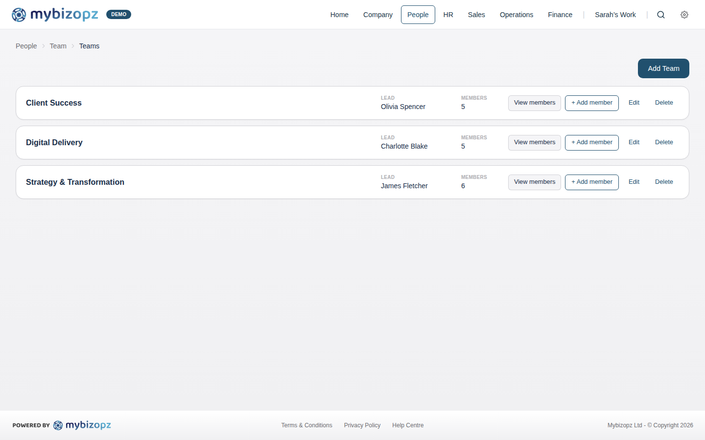Open Terms & Conditions in the footer

pyautogui.click(x=306, y=425)
